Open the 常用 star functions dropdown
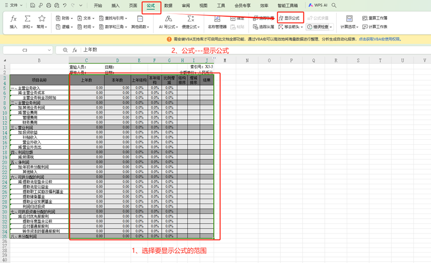Image resolution: width=431 pixels, height=263 pixels. click(42, 22)
